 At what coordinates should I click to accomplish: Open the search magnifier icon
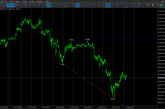(x=148, y=5)
